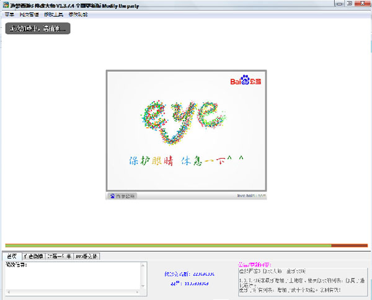Click the log area's scroll up arrow

coord(143,265)
